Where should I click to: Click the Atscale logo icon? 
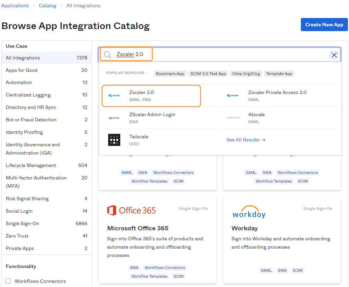[233, 118]
